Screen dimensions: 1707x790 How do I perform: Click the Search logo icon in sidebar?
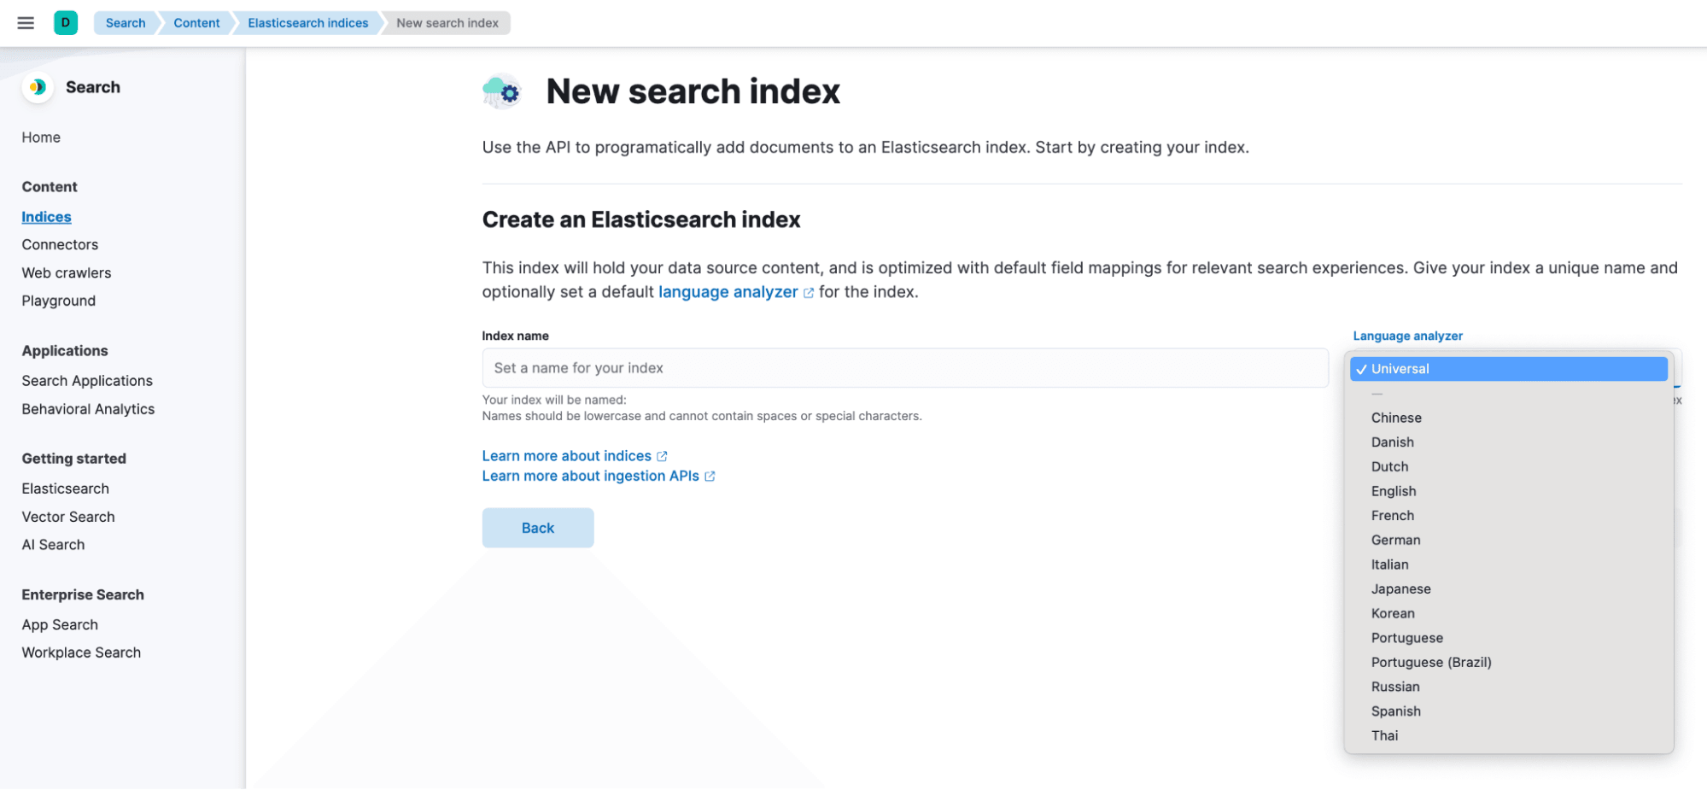point(38,87)
